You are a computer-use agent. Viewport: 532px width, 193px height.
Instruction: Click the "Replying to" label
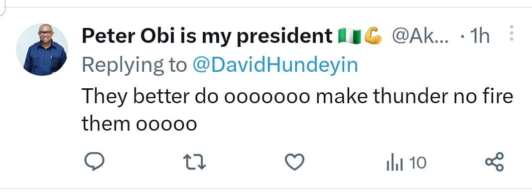click(134, 65)
